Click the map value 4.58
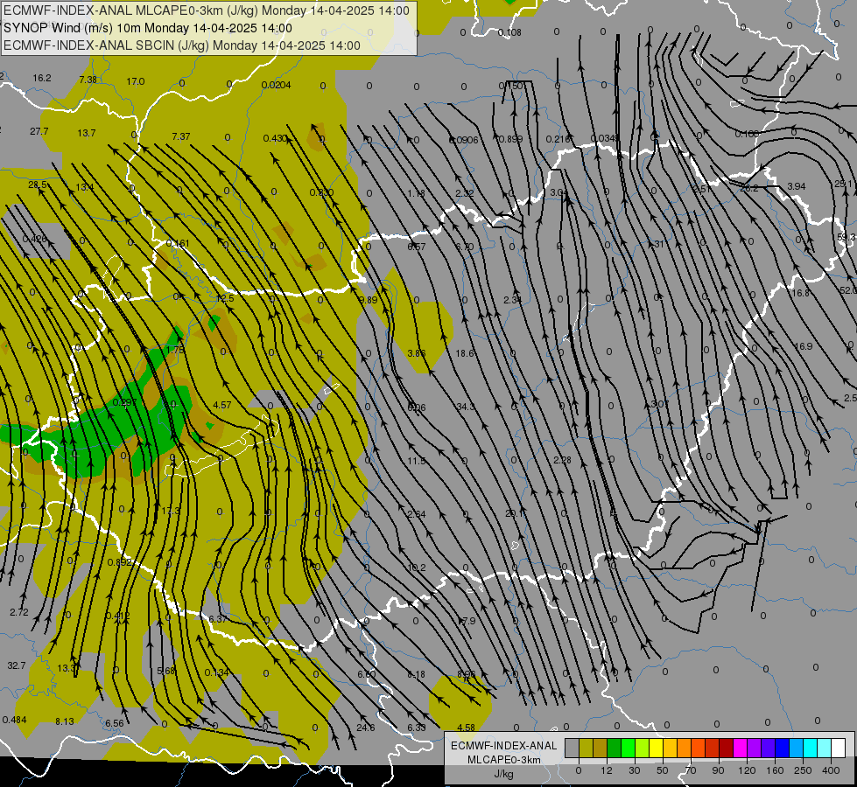 [x=466, y=728]
